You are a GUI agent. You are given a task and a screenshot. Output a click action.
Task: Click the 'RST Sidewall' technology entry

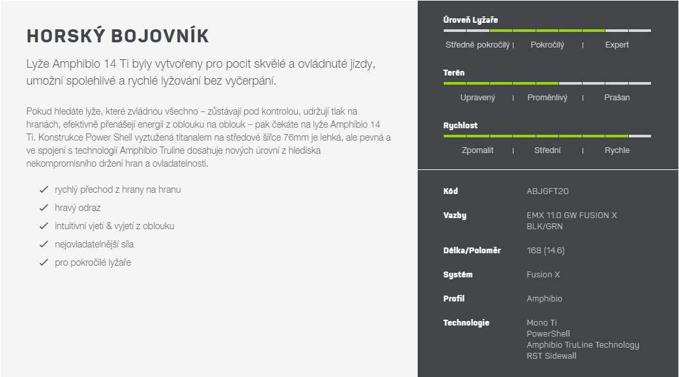(x=551, y=356)
